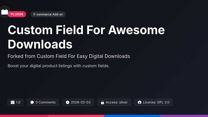Screen dimensions: 208x117
Task: Click the plugin briefcase icon
Action: click(x=5, y=12)
